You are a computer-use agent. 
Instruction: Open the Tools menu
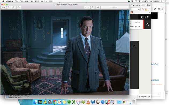pos(37,1)
